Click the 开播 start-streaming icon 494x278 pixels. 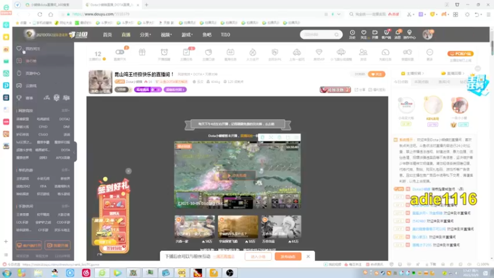pos(375,34)
